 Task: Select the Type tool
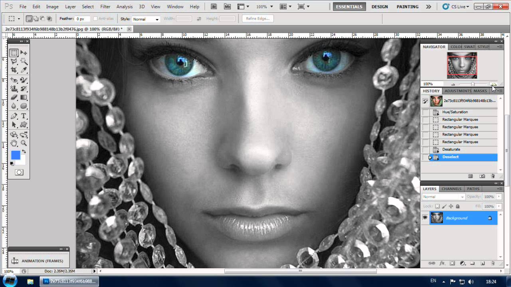(24, 116)
